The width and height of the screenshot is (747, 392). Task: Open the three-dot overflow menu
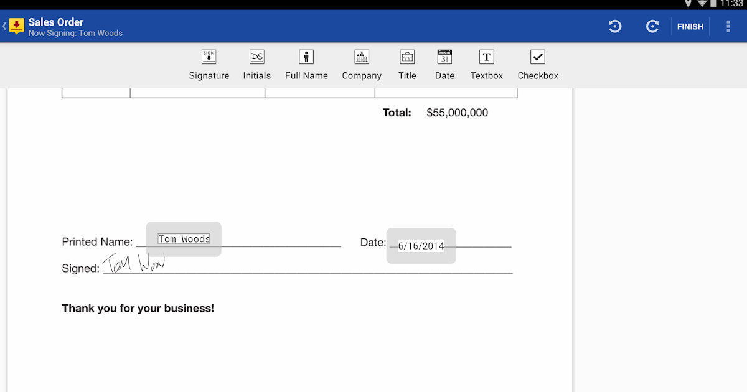coord(728,26)
